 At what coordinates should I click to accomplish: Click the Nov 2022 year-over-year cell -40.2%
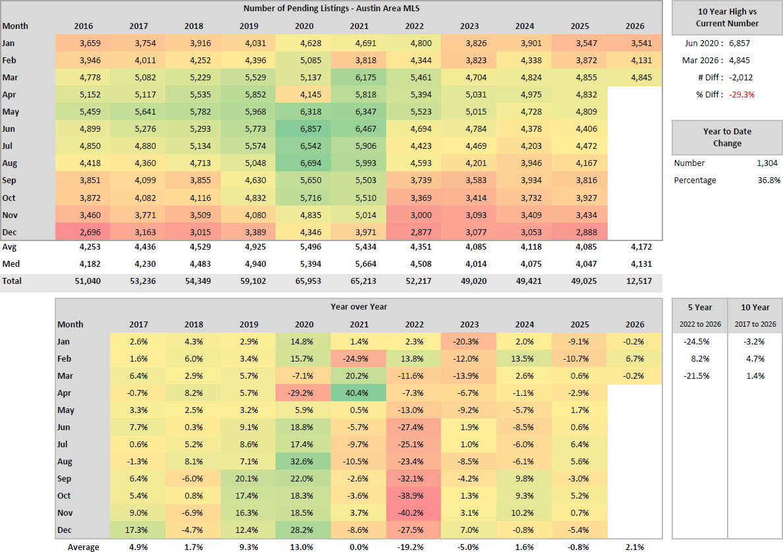tap(415, 512)
